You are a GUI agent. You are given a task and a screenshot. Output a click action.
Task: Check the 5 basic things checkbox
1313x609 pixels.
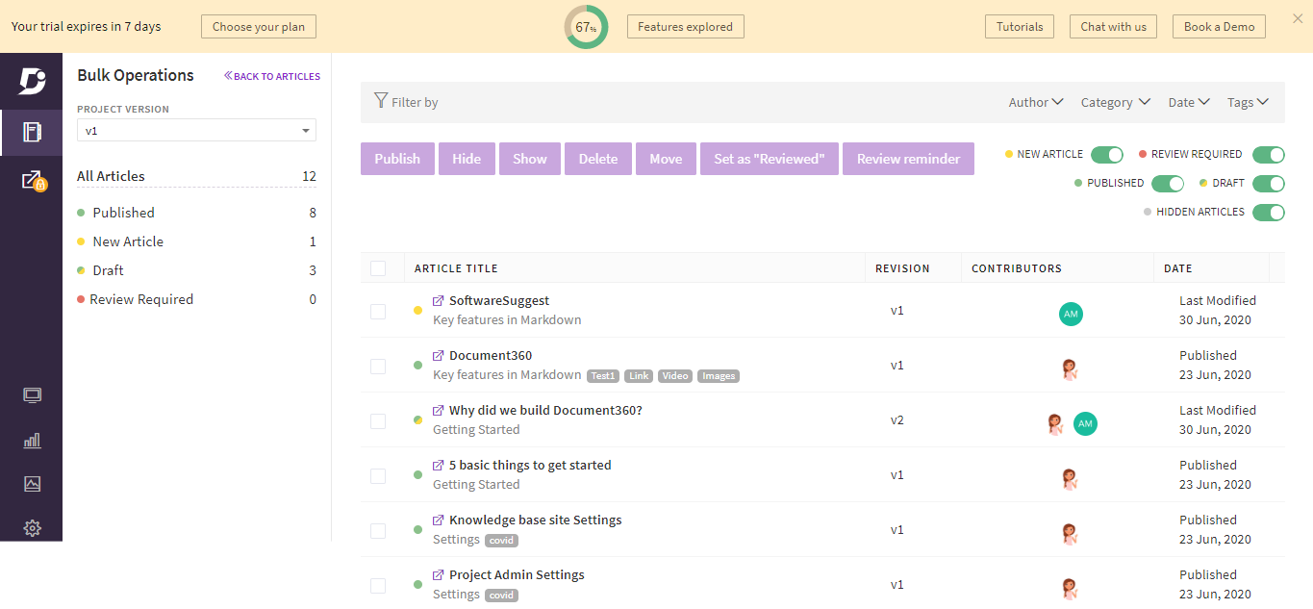pos(378,476)
